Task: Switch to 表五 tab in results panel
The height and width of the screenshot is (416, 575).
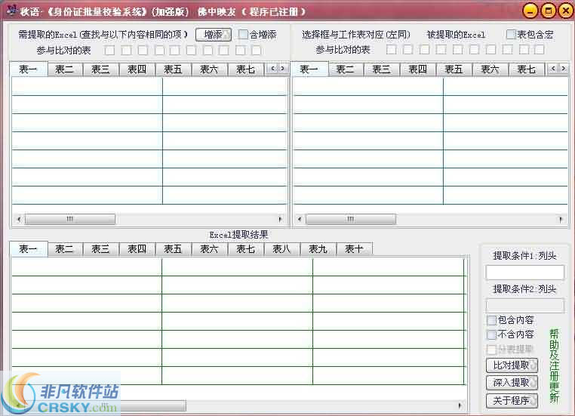Action: click(173, 248)
